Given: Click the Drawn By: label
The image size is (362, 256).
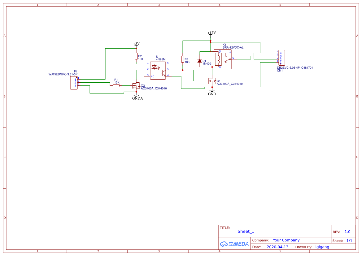Looking at the screenshot, I should (x=303, y=247).
